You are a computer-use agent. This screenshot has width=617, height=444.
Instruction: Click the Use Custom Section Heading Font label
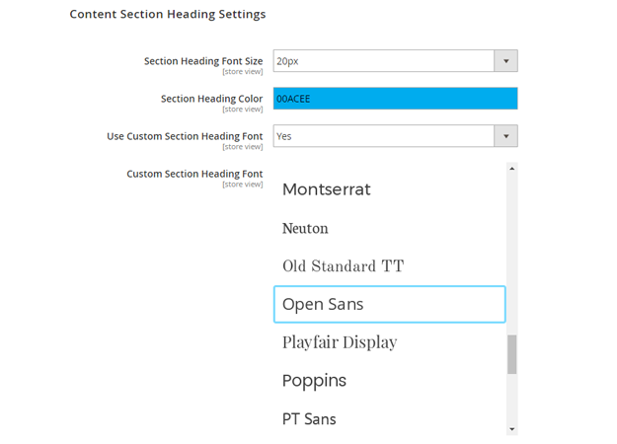(x=185, y=136)
